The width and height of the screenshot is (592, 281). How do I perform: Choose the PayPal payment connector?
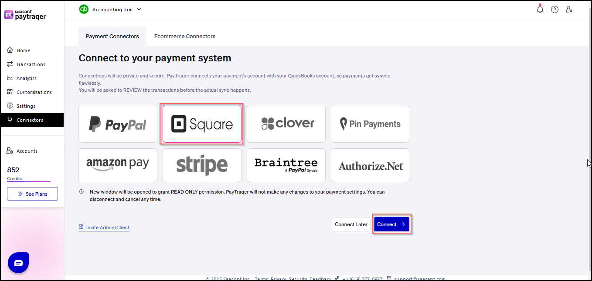tap(118, 124)
